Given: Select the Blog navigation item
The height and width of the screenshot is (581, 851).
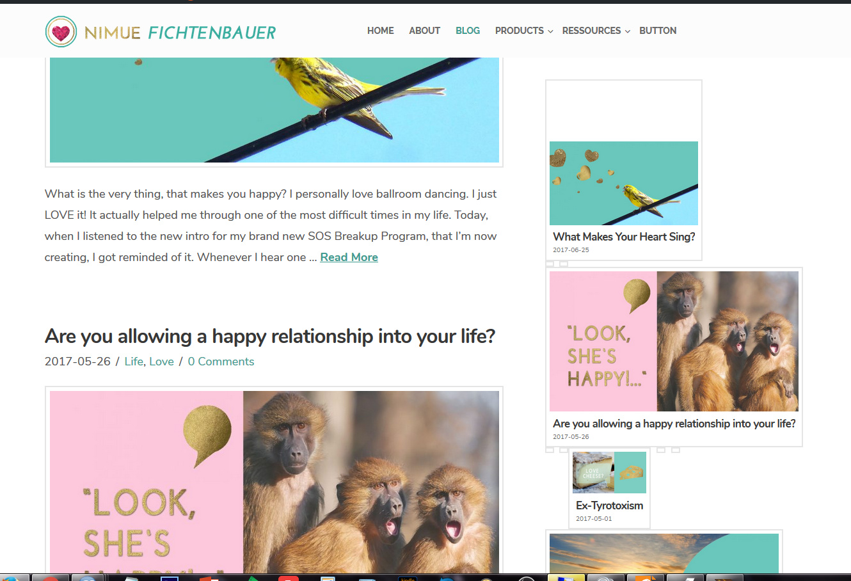Looking at the screenshot, I should pyautogui.click(x=468, y=31).
